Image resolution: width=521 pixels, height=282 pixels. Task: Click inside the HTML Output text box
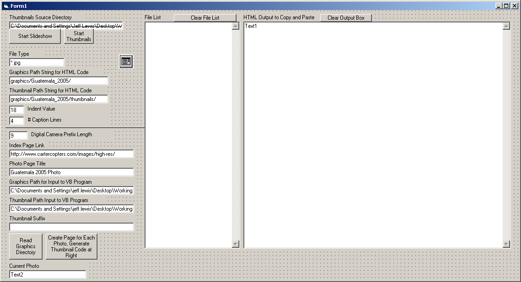373,135
